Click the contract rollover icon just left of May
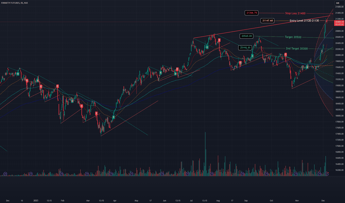 (x=131, y=174)
